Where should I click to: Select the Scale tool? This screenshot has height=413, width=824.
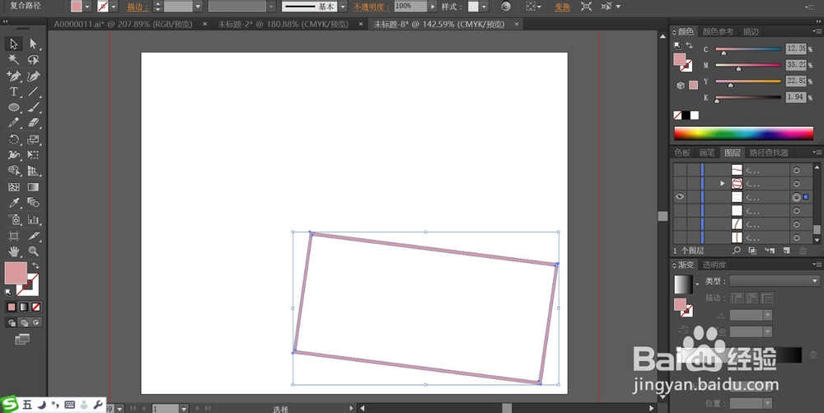coord(33,140)
